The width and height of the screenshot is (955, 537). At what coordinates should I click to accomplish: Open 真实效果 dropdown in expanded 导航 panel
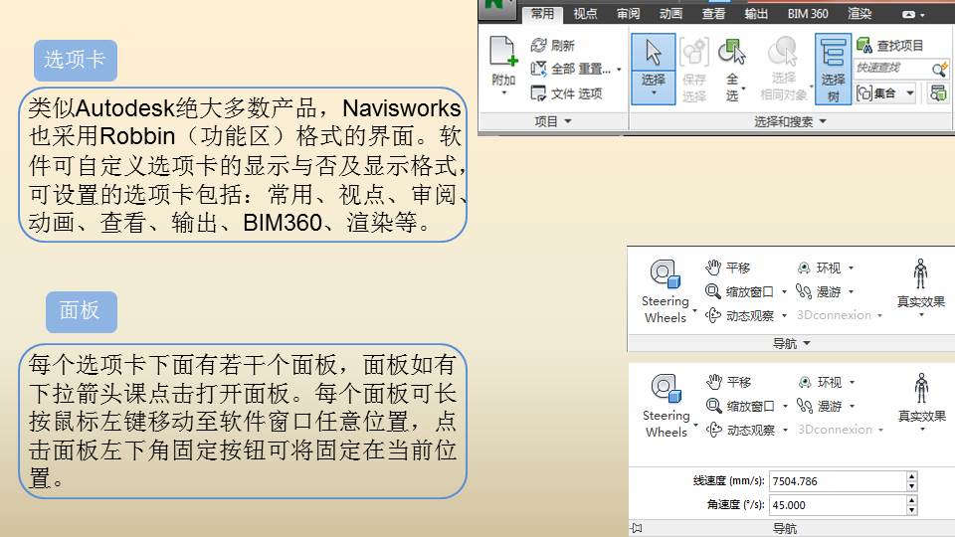coord(922,430)
